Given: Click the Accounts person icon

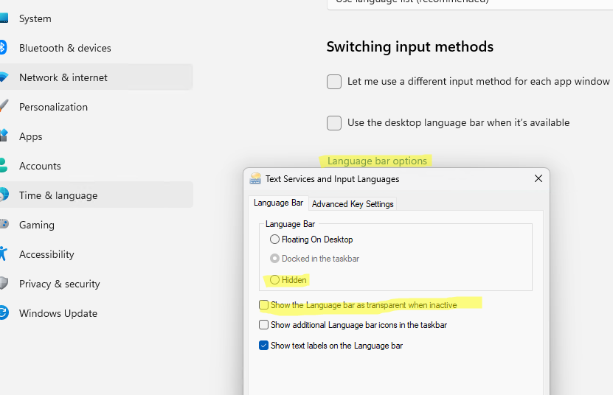Looking at the screenshot, I should [3, 165].
